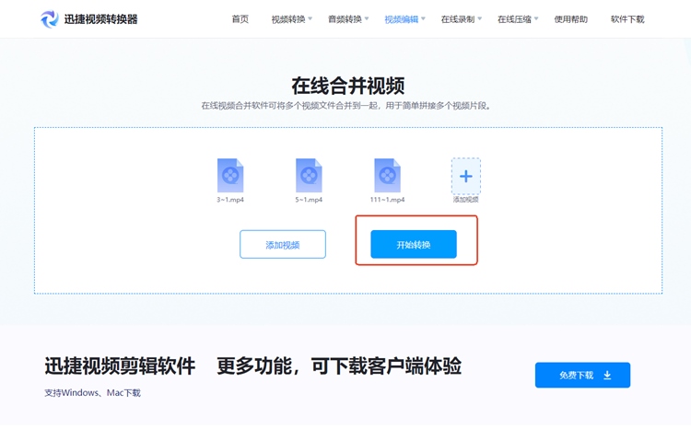Click the 支持Windows、Mac下载 text
The width and height of the screenshot is (691, 429).
[x=92, y=392]
